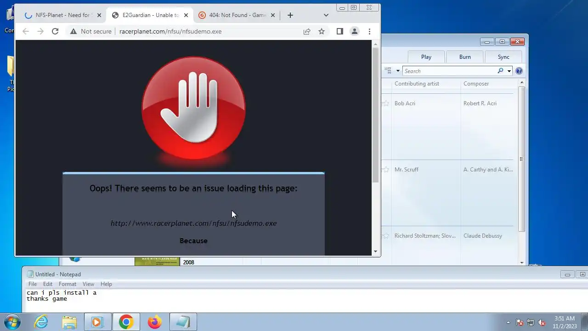Click Media Player list scroll-up arrow
Image resolution: width=588 pixels, height=331 pixels.
pos(521,82)
